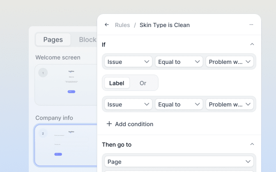Click the Rules breadcrumb link
Image resolution: width=276 pixels, height=172 pixels.
(x=122, y=25)
